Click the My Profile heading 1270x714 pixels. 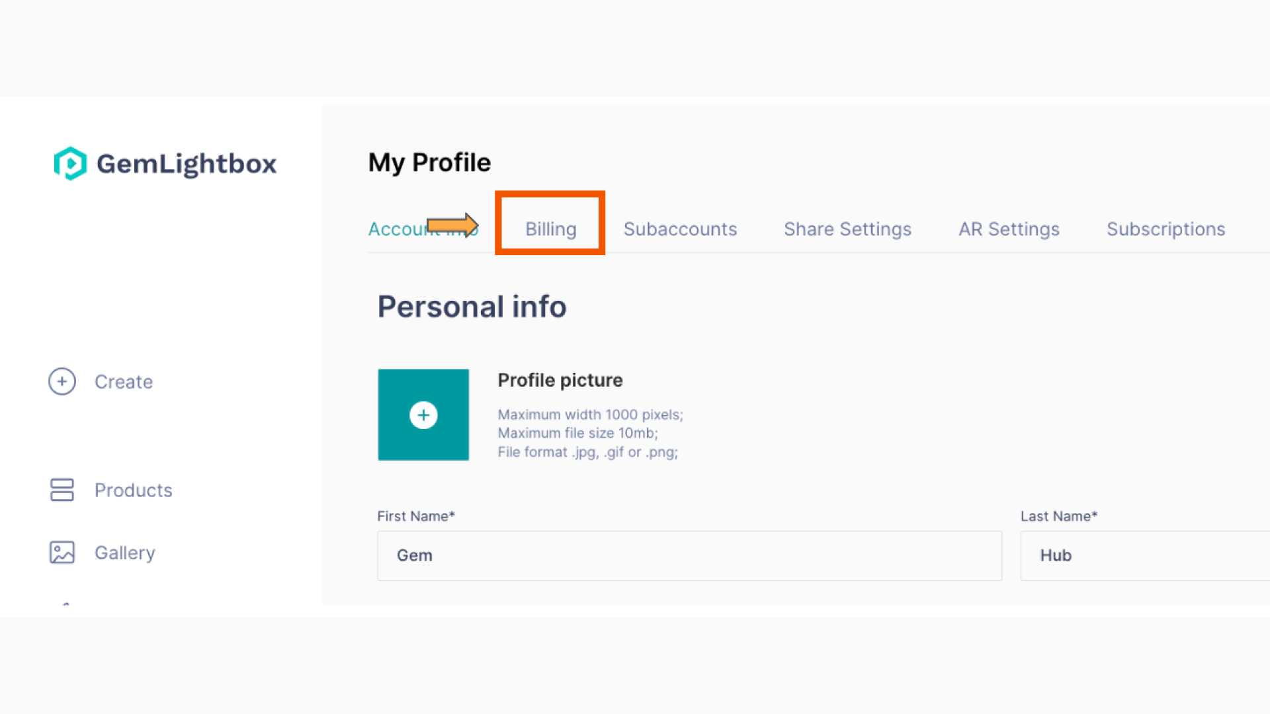pos(429,162)
